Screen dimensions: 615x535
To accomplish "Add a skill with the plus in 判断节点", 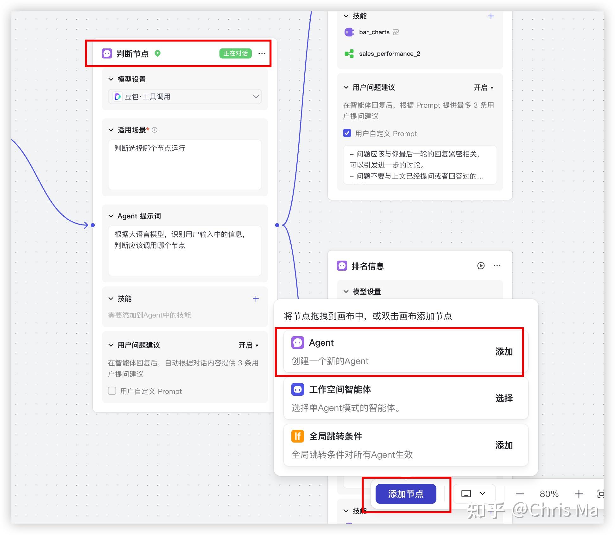I will (x=256, y=299).
